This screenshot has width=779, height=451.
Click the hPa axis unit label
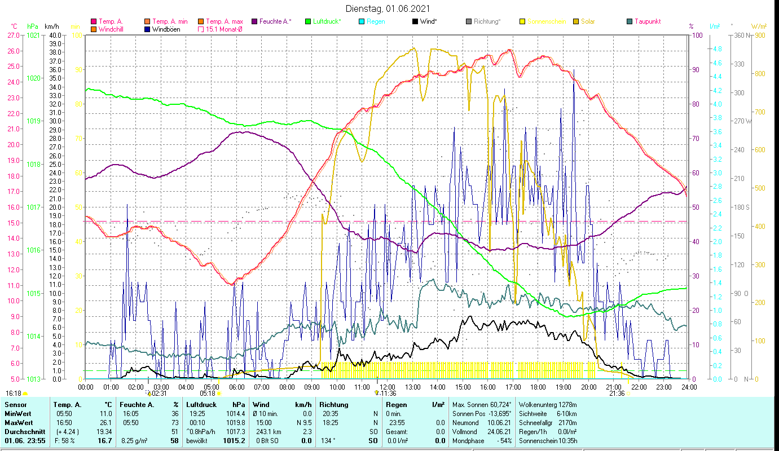pos(33,26)
